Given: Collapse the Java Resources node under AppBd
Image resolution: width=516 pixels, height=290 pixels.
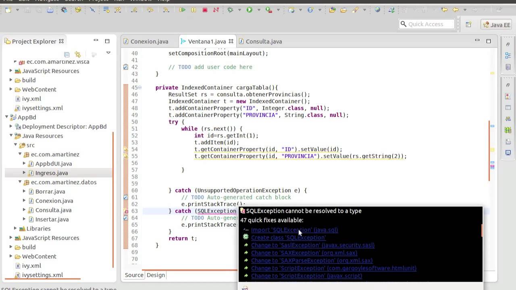Looking at the screenshot, I should click(x=11, y=136).
